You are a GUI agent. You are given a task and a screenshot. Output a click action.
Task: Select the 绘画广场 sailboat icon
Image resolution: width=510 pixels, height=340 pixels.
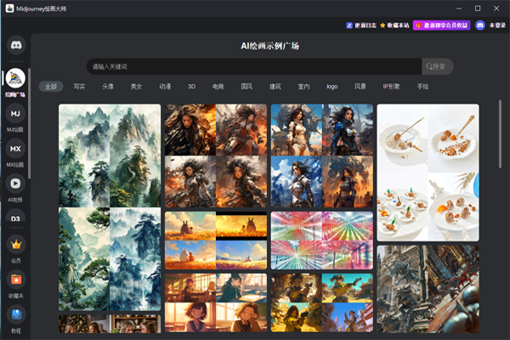point(15,78)
